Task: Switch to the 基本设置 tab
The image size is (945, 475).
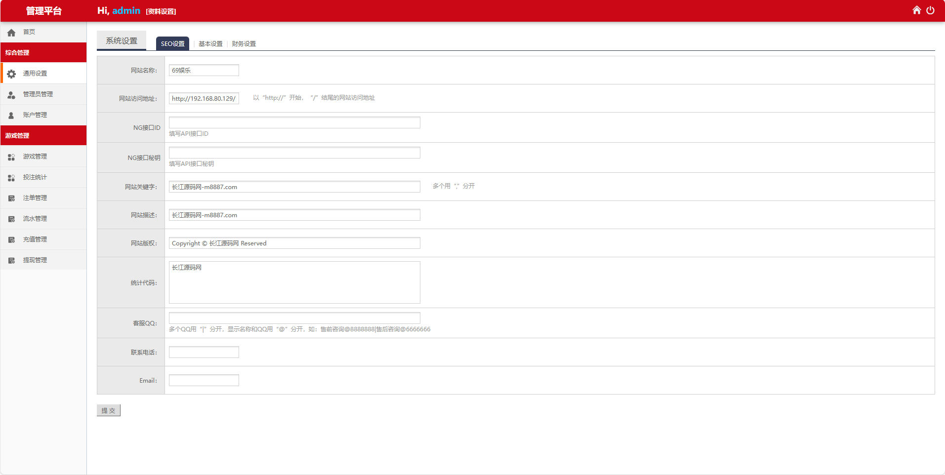Action: pyautogui.click(x=211, y=43)
